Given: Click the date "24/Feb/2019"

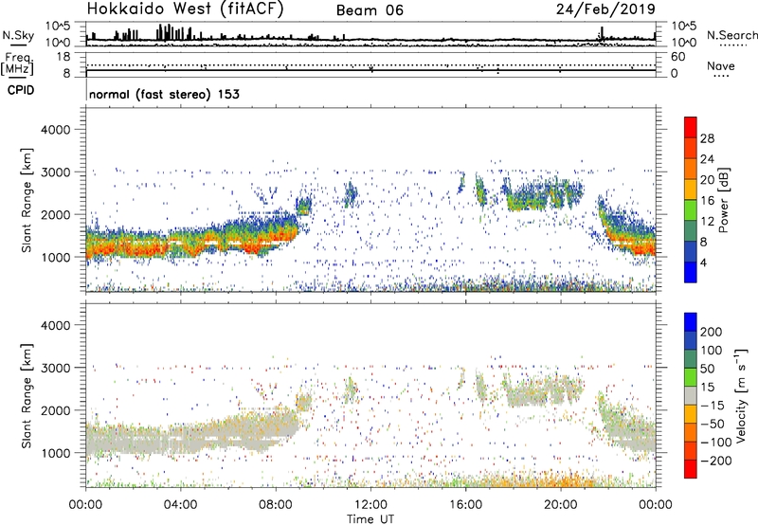Looking at the screenshot, I should 605,9.
